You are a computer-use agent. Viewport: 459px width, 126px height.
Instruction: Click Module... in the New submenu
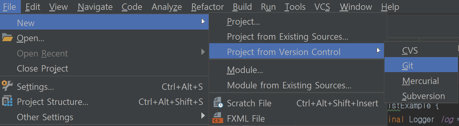click(x=245, y=70)
